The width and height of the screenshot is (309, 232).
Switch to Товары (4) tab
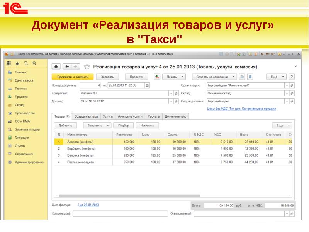click(62, 116)
